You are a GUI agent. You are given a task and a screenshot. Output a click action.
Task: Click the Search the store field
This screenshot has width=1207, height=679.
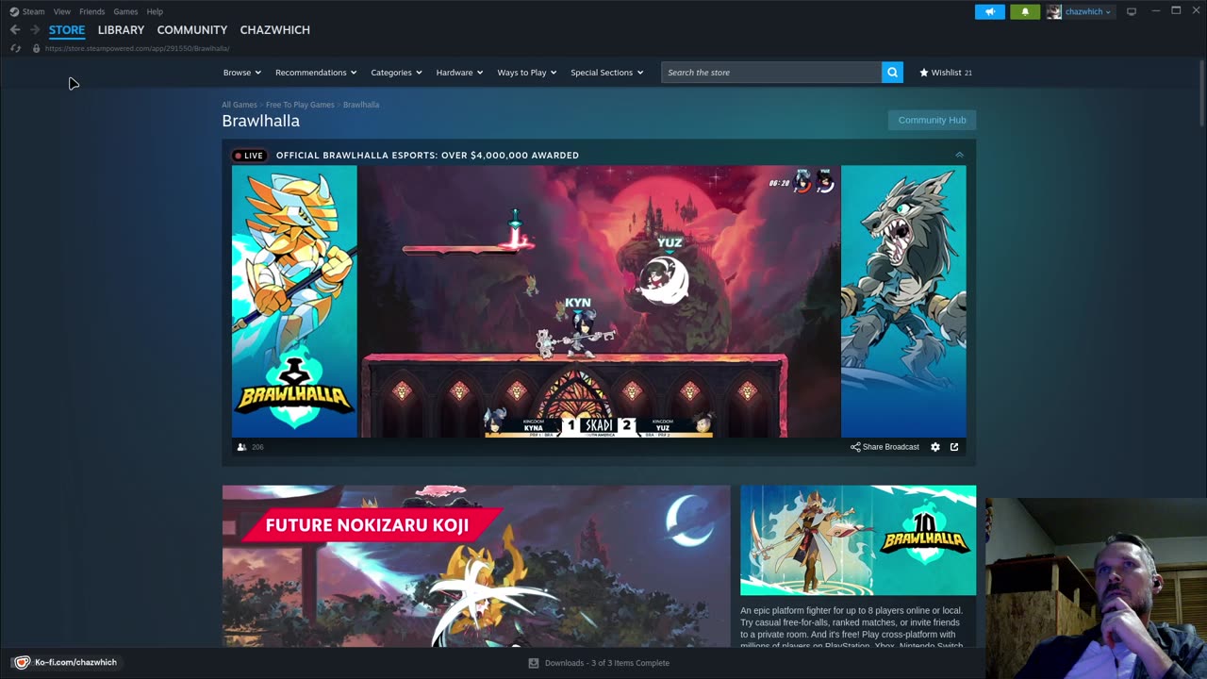coord(771,73)
